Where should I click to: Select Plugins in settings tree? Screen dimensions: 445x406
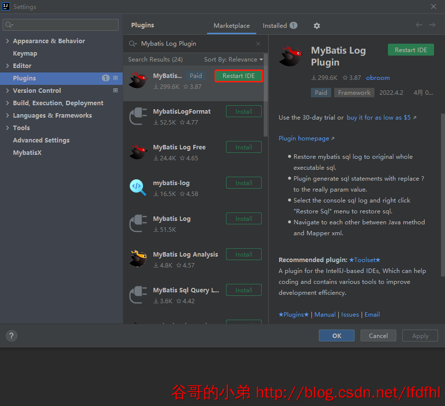(61, 78)
